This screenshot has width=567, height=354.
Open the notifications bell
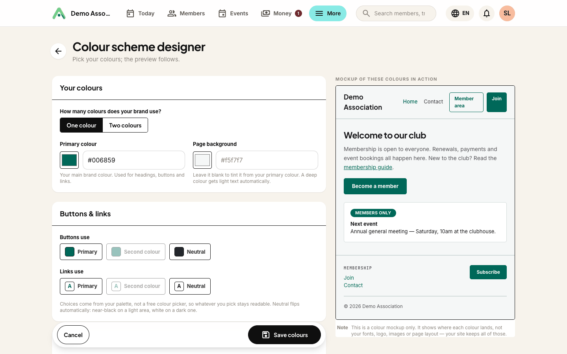pos(487,13)
